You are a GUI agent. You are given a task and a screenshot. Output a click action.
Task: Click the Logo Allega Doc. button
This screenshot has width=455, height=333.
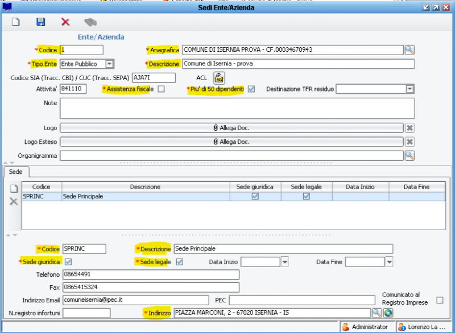coord(231,128)
